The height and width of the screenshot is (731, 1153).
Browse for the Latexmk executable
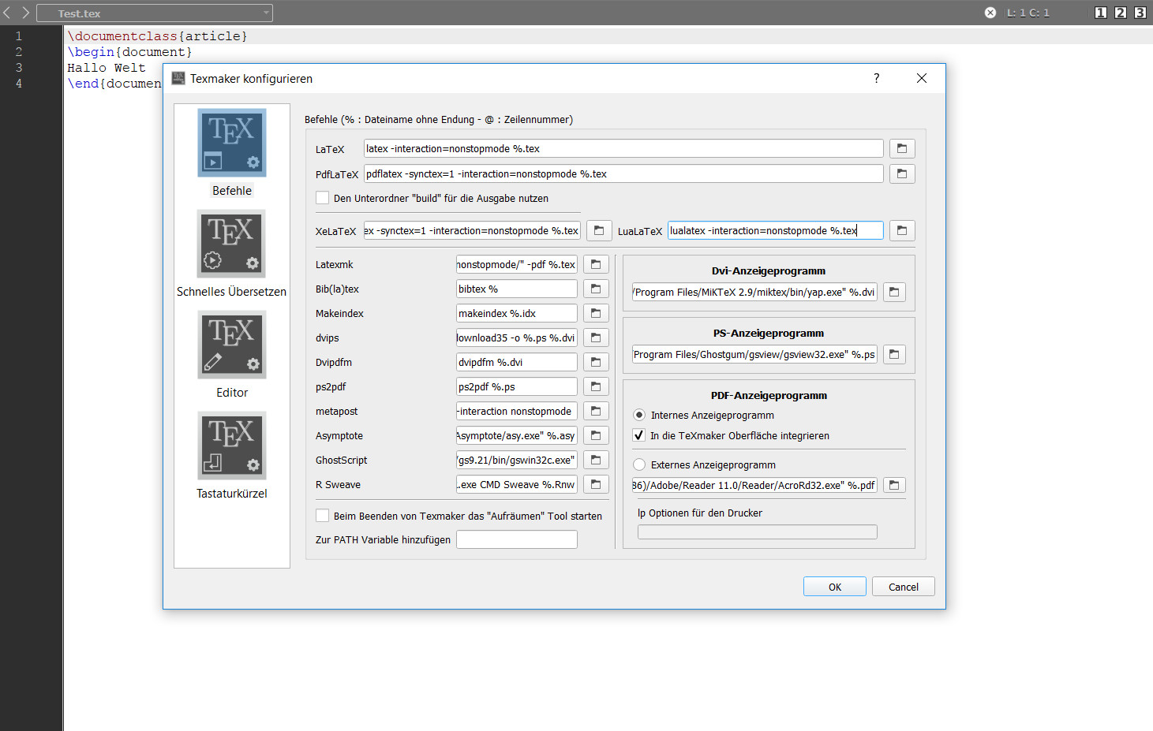click(x=596, y=264)
